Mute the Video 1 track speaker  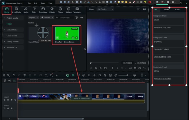pyautogui.click(x=8, y=100)
